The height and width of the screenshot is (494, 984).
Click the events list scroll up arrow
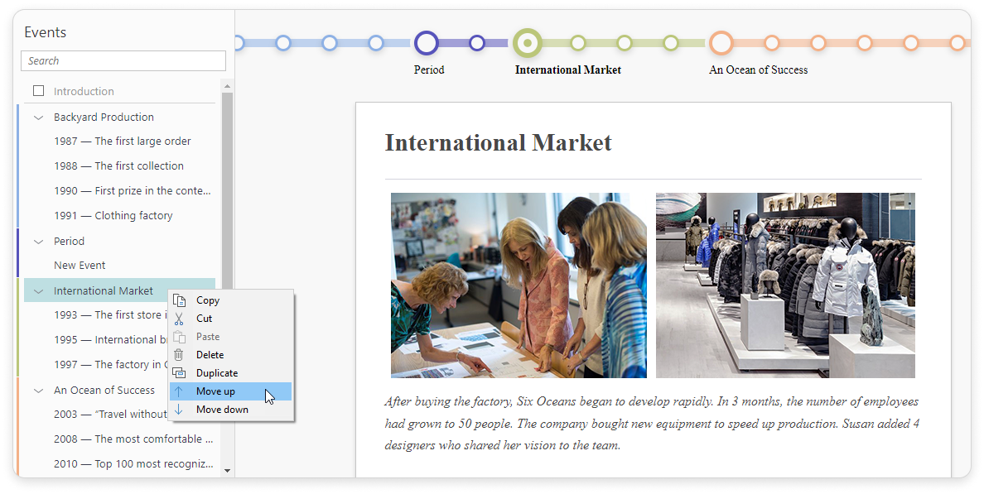(x=227, y=86)
